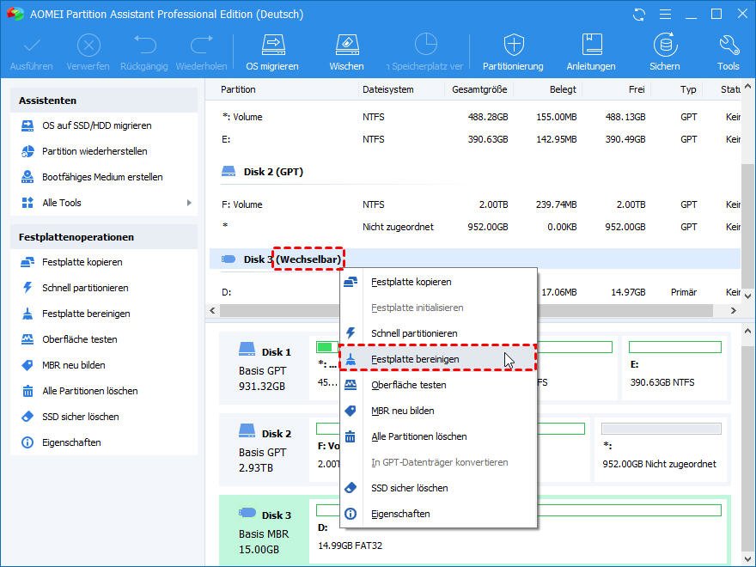Select Schnell partitionieren in left sidebar
The width and height of the screenshot is (756, 567).
pos(86,288)
